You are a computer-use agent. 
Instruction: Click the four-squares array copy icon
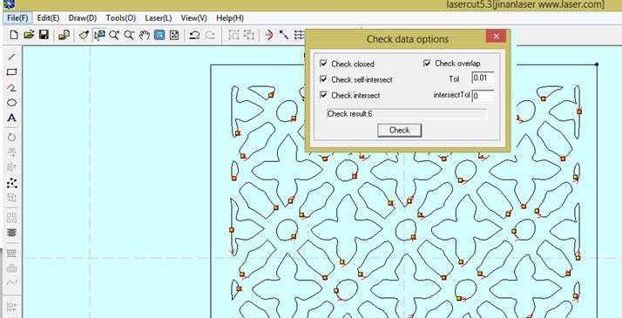pyautogui.click(x=12, y=218)
